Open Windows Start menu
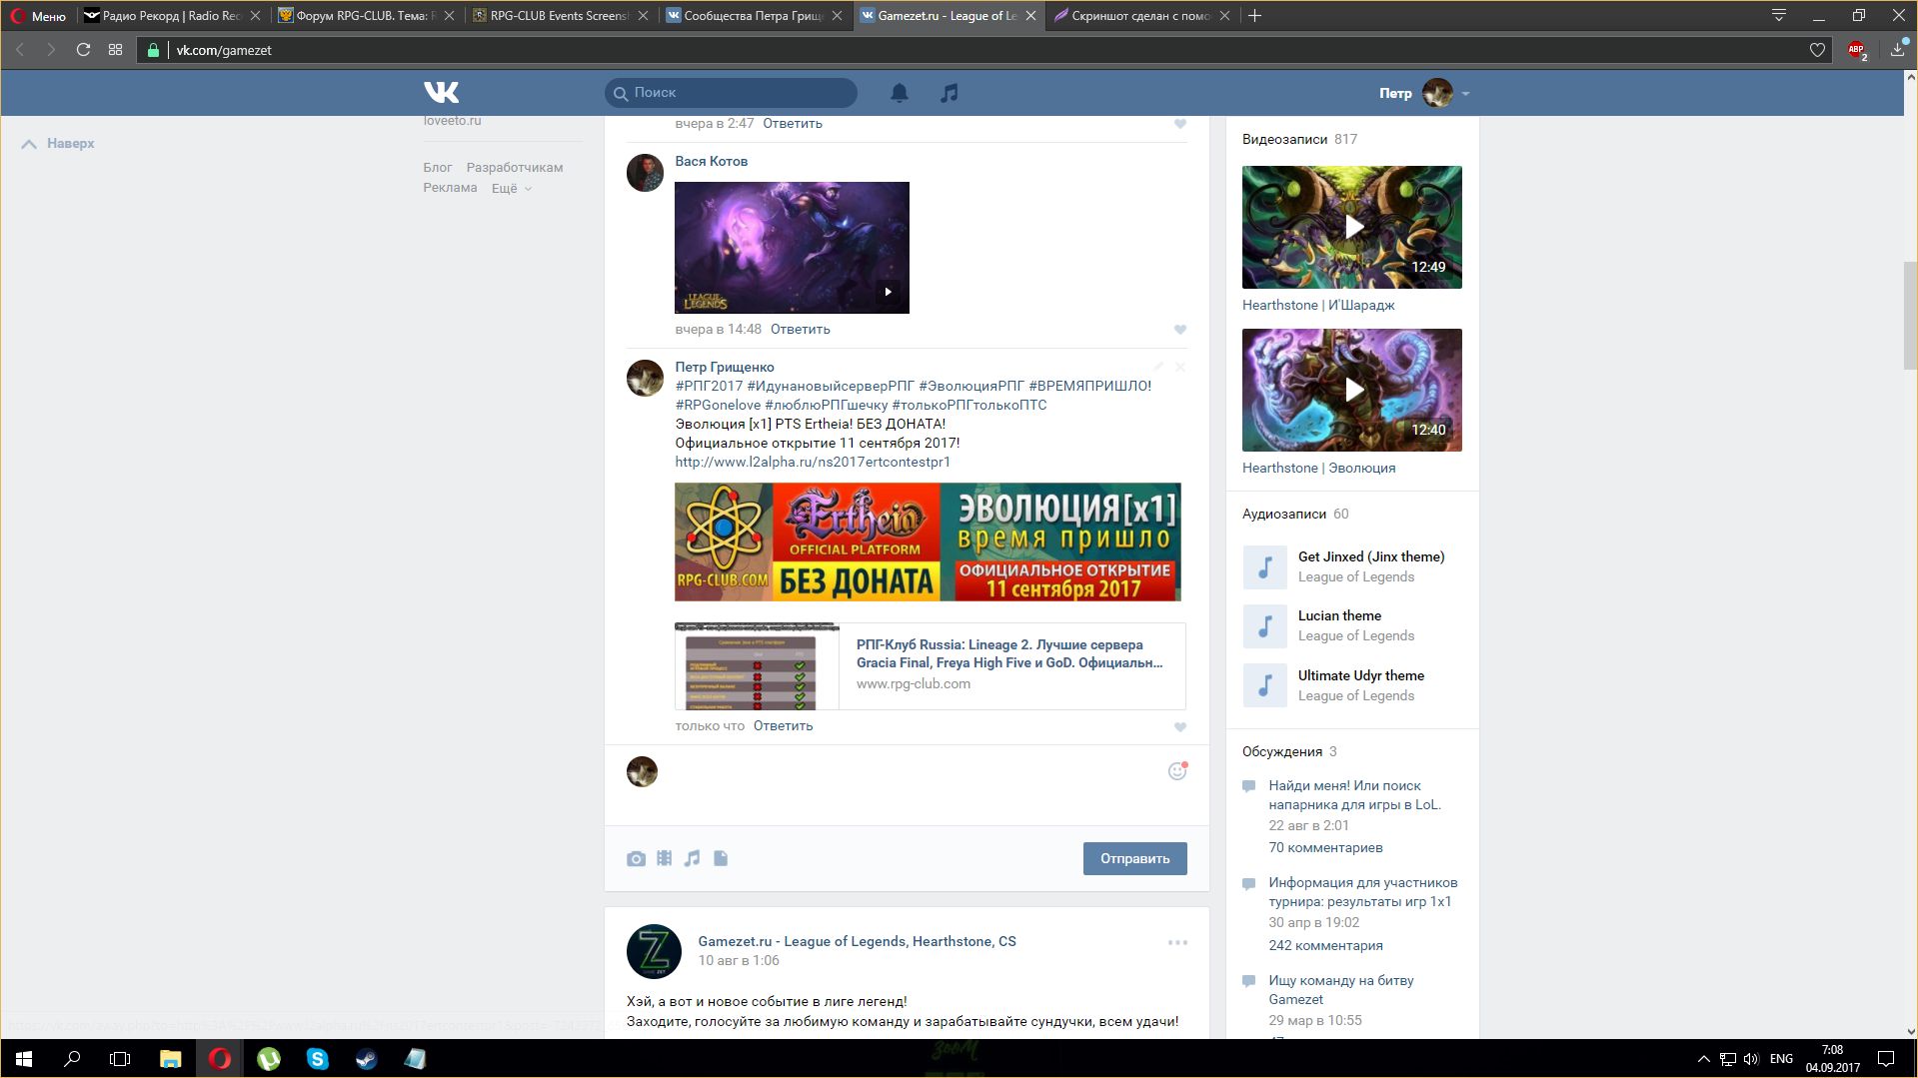The height and width of the screenshot is (1078, 1918). 24,1059
